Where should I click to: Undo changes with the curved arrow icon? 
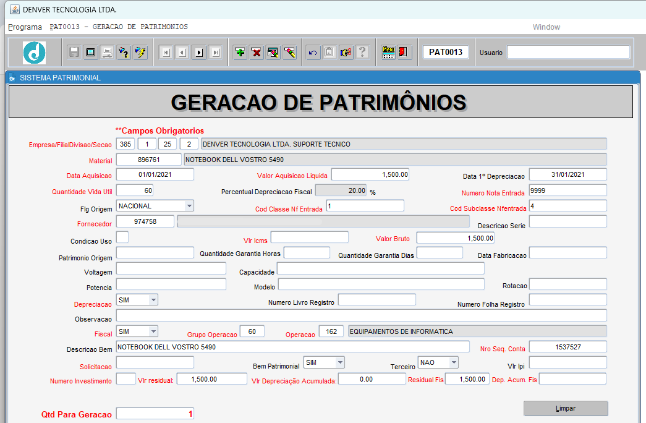pos(313,52)
